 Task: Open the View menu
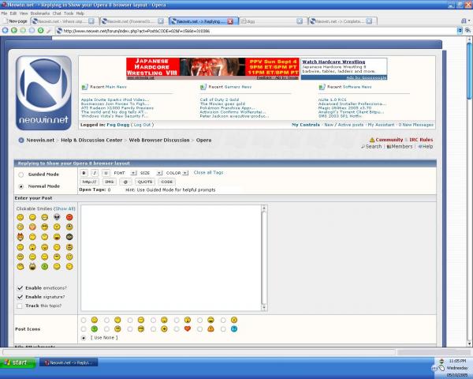24,13
